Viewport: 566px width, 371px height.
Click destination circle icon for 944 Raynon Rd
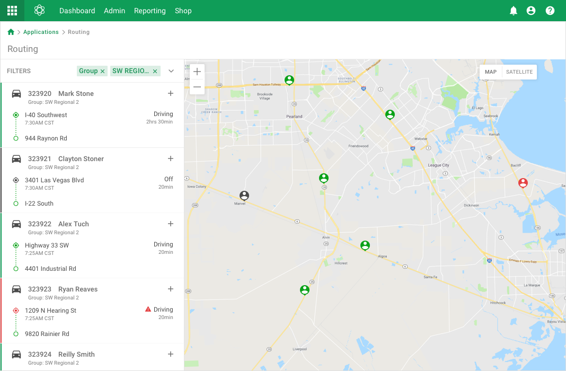click(16, 138)
